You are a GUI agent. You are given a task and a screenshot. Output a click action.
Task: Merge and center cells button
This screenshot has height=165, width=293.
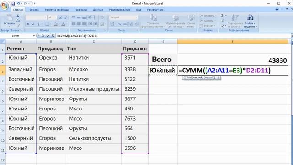[102, 24]
